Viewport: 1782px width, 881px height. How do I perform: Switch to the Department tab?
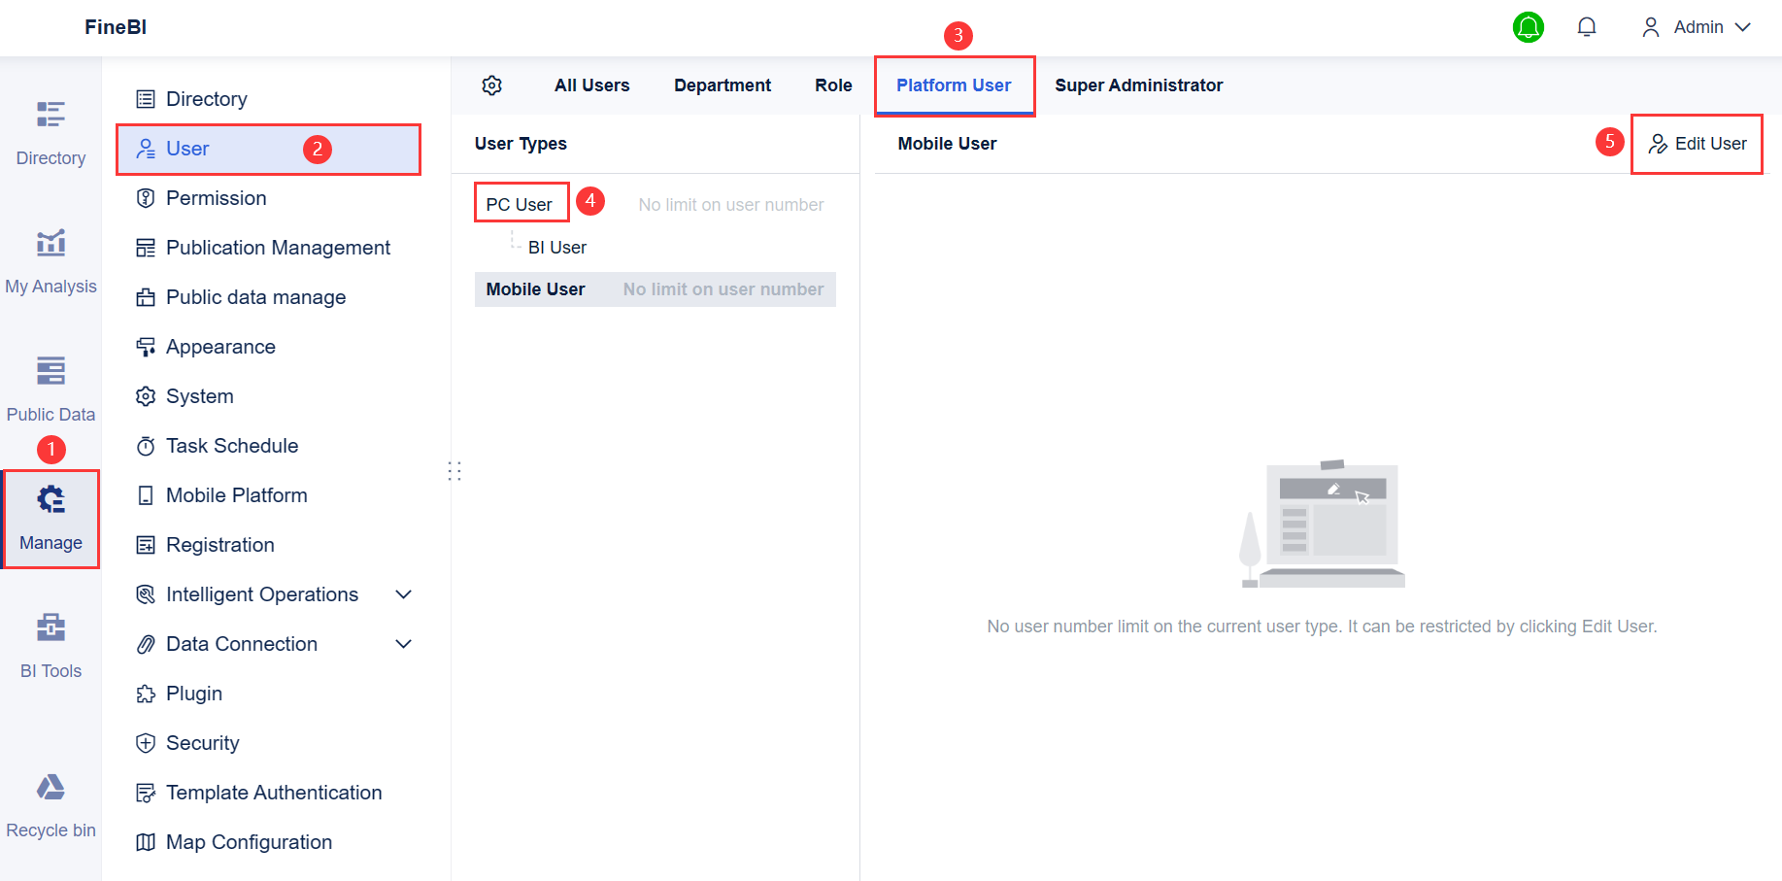[x=723, y=85]
